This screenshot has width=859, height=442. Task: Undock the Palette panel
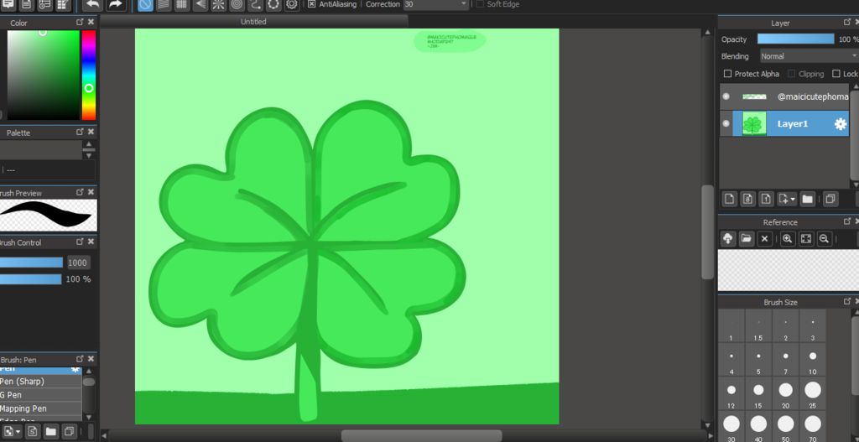click(x=80, y=132)
